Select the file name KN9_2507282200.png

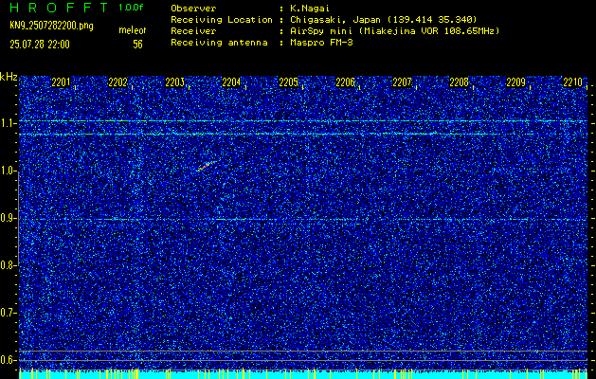51,27
